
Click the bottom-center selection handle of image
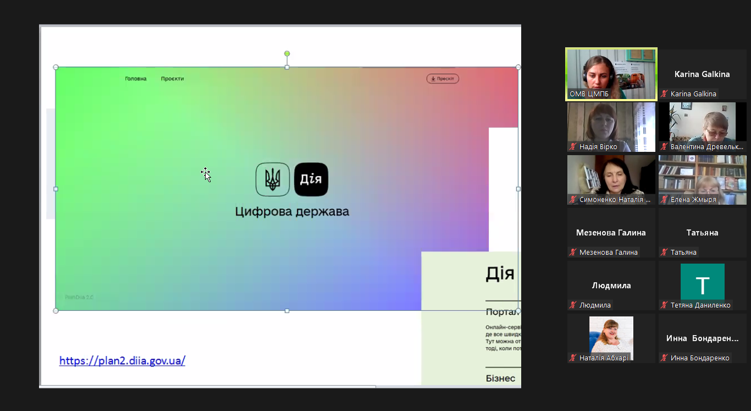coord(287,311)
